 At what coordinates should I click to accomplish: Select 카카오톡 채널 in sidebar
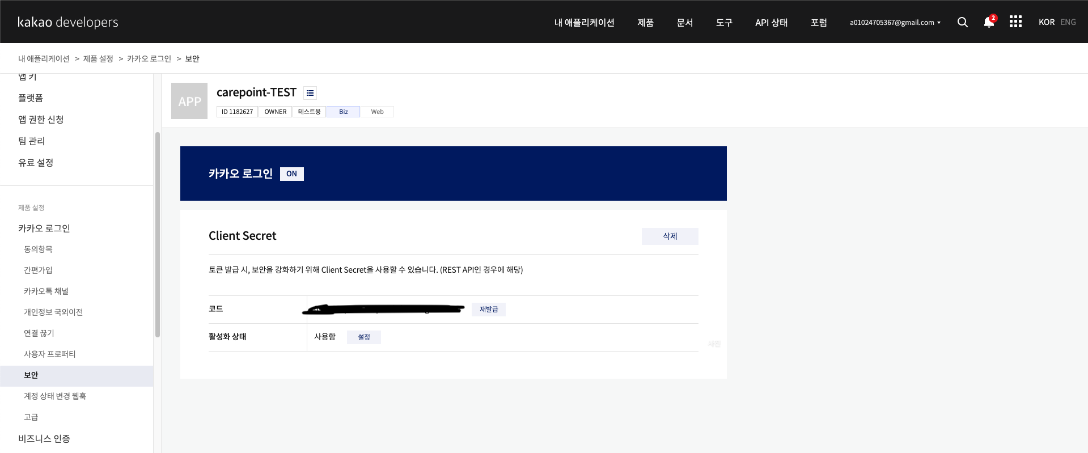coord(46,291)
